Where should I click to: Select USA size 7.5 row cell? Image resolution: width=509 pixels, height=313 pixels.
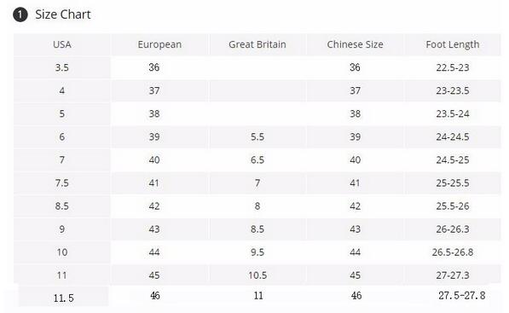[62, 183]
